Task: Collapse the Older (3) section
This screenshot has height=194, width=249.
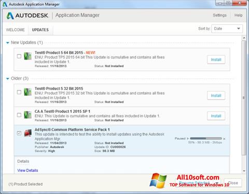Action: [x=8, y=79]
